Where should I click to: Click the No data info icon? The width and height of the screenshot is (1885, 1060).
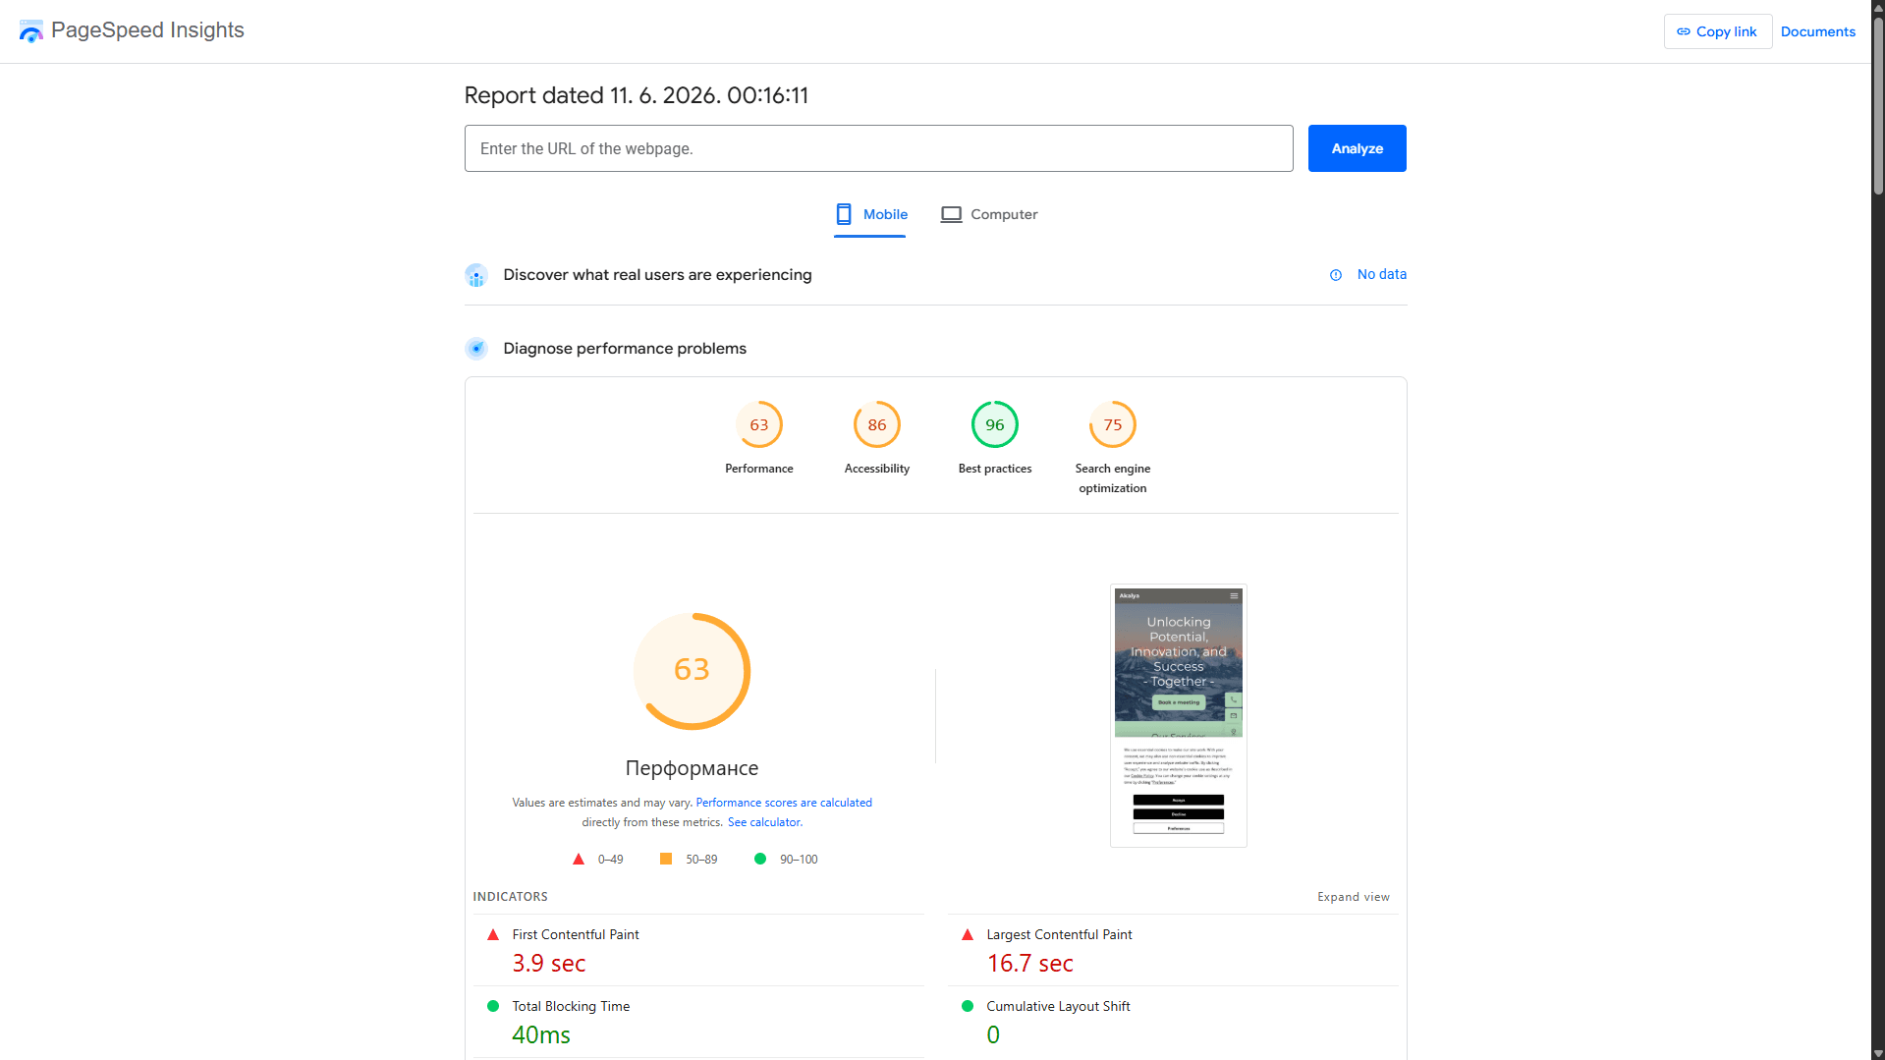tap(1336, 275)
